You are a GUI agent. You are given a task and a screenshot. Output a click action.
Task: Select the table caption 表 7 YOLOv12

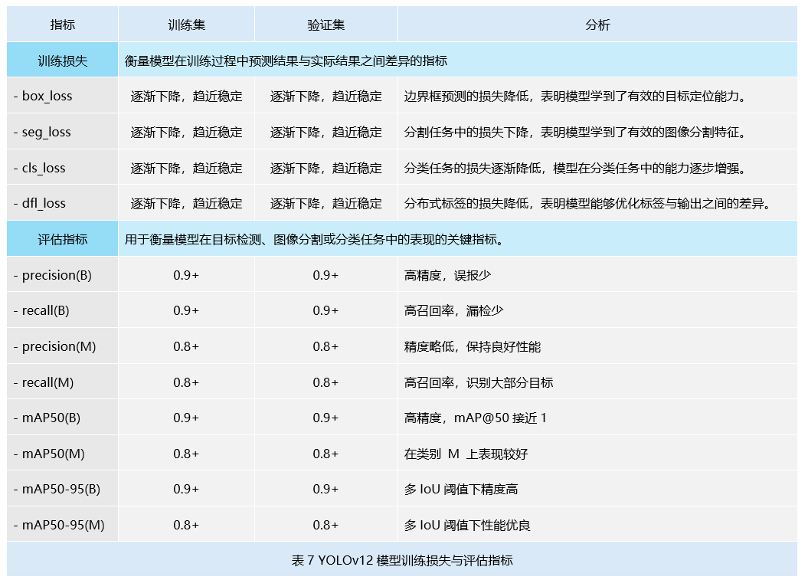402,560
